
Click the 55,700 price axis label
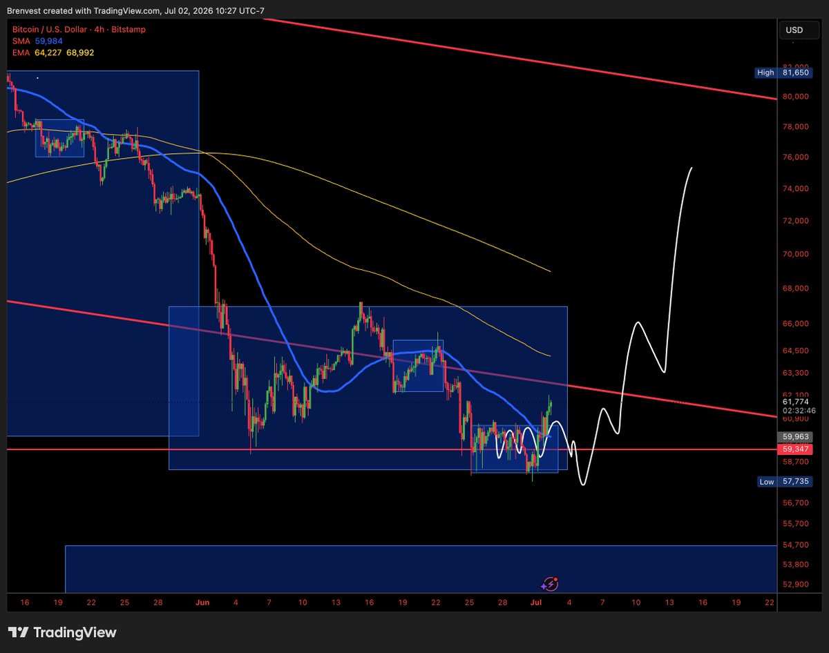796,525
